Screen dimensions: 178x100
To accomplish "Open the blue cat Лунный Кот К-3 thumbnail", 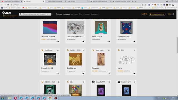I will (x=126, y=27).
